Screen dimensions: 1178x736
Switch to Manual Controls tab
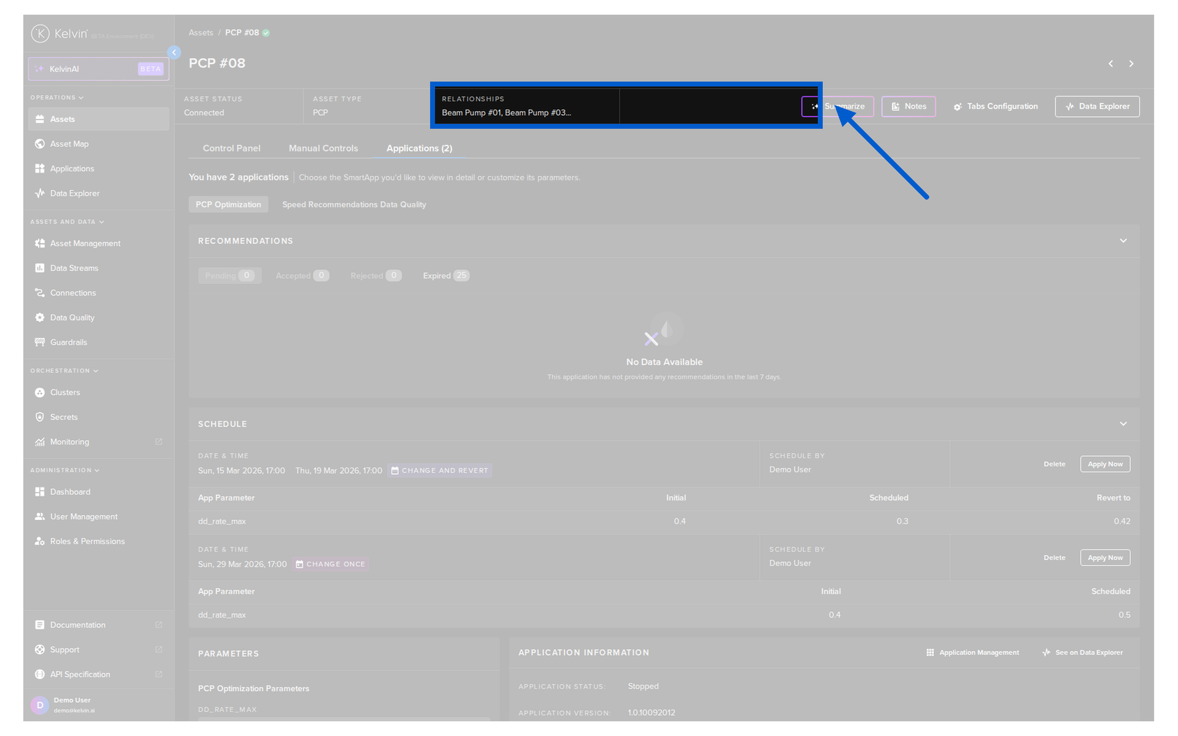tap(323, 148)
